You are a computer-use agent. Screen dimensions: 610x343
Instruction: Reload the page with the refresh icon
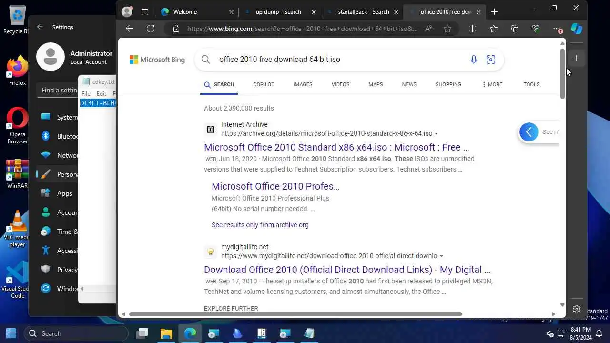(x=151, y=29)
